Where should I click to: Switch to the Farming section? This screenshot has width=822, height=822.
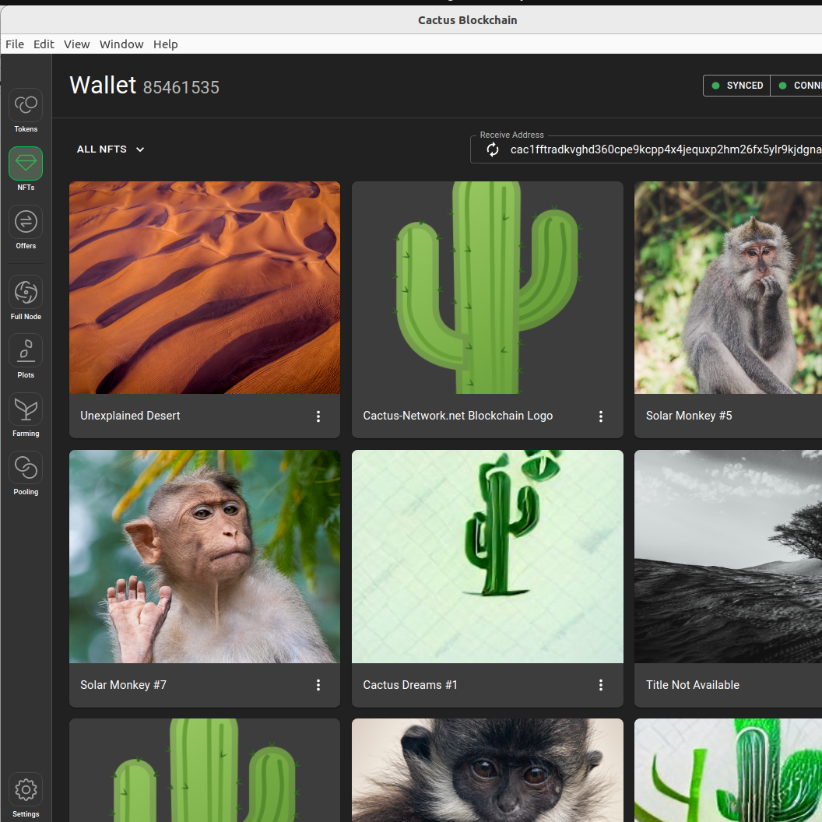pos(26,409)
